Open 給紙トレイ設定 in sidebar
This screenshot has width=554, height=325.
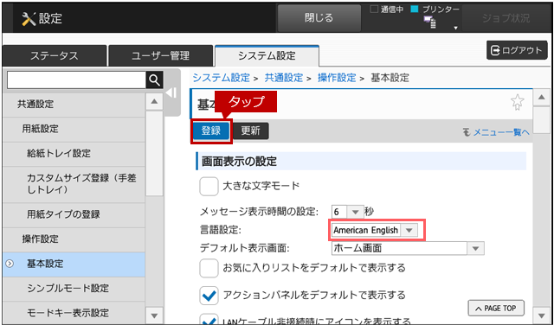click(x=74, y=154)
